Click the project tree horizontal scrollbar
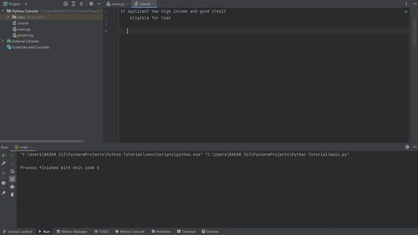 tap(42, 141)
